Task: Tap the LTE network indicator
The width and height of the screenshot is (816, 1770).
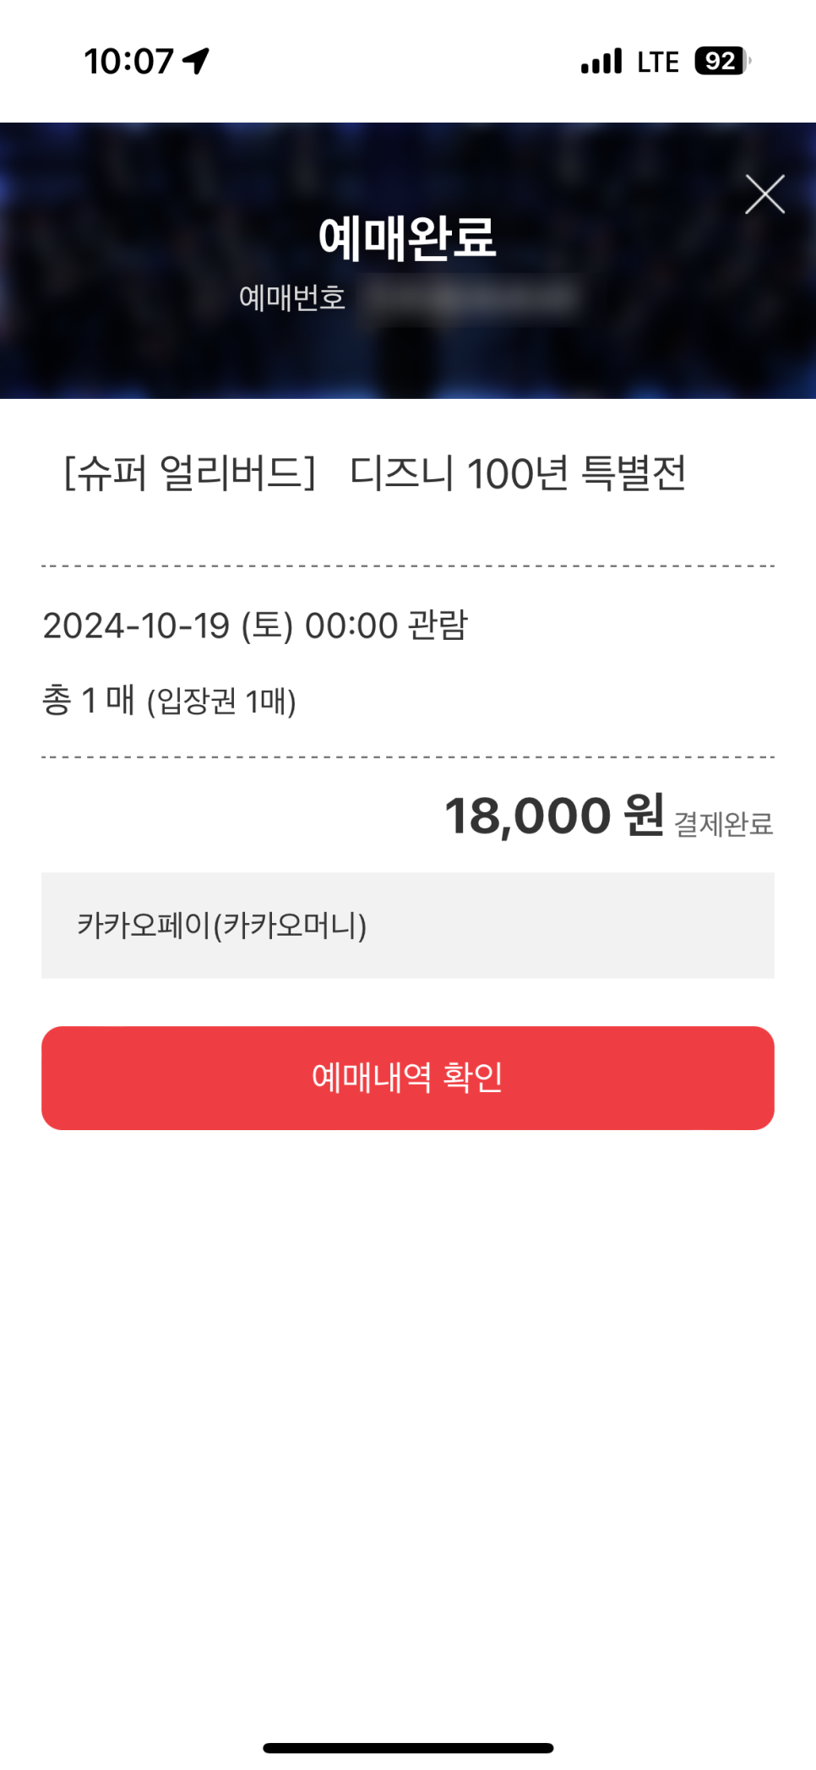Action: (x=658, y=62)
